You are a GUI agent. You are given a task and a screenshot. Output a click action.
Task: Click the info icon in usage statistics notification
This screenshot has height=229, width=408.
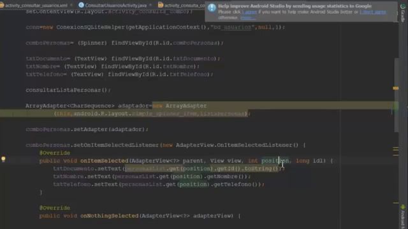(212, 8)
